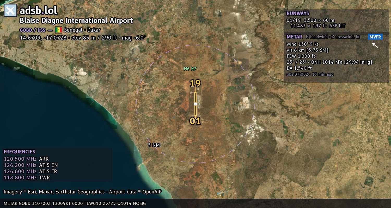
Task: Open the adsb.lol site title
Action: point(38,11)
